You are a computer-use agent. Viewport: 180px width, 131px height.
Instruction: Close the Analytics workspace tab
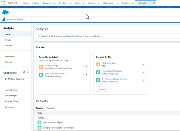pos(154,3)
